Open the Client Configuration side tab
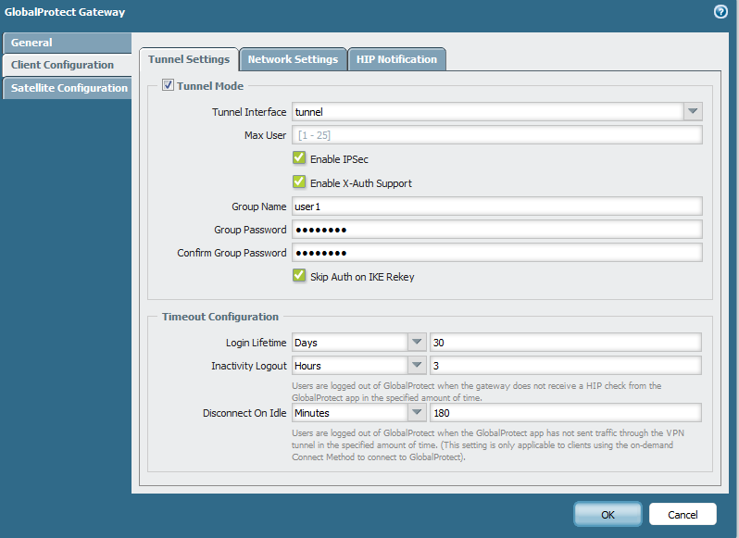This screenshot has width=739, height=538. point(67,65)
